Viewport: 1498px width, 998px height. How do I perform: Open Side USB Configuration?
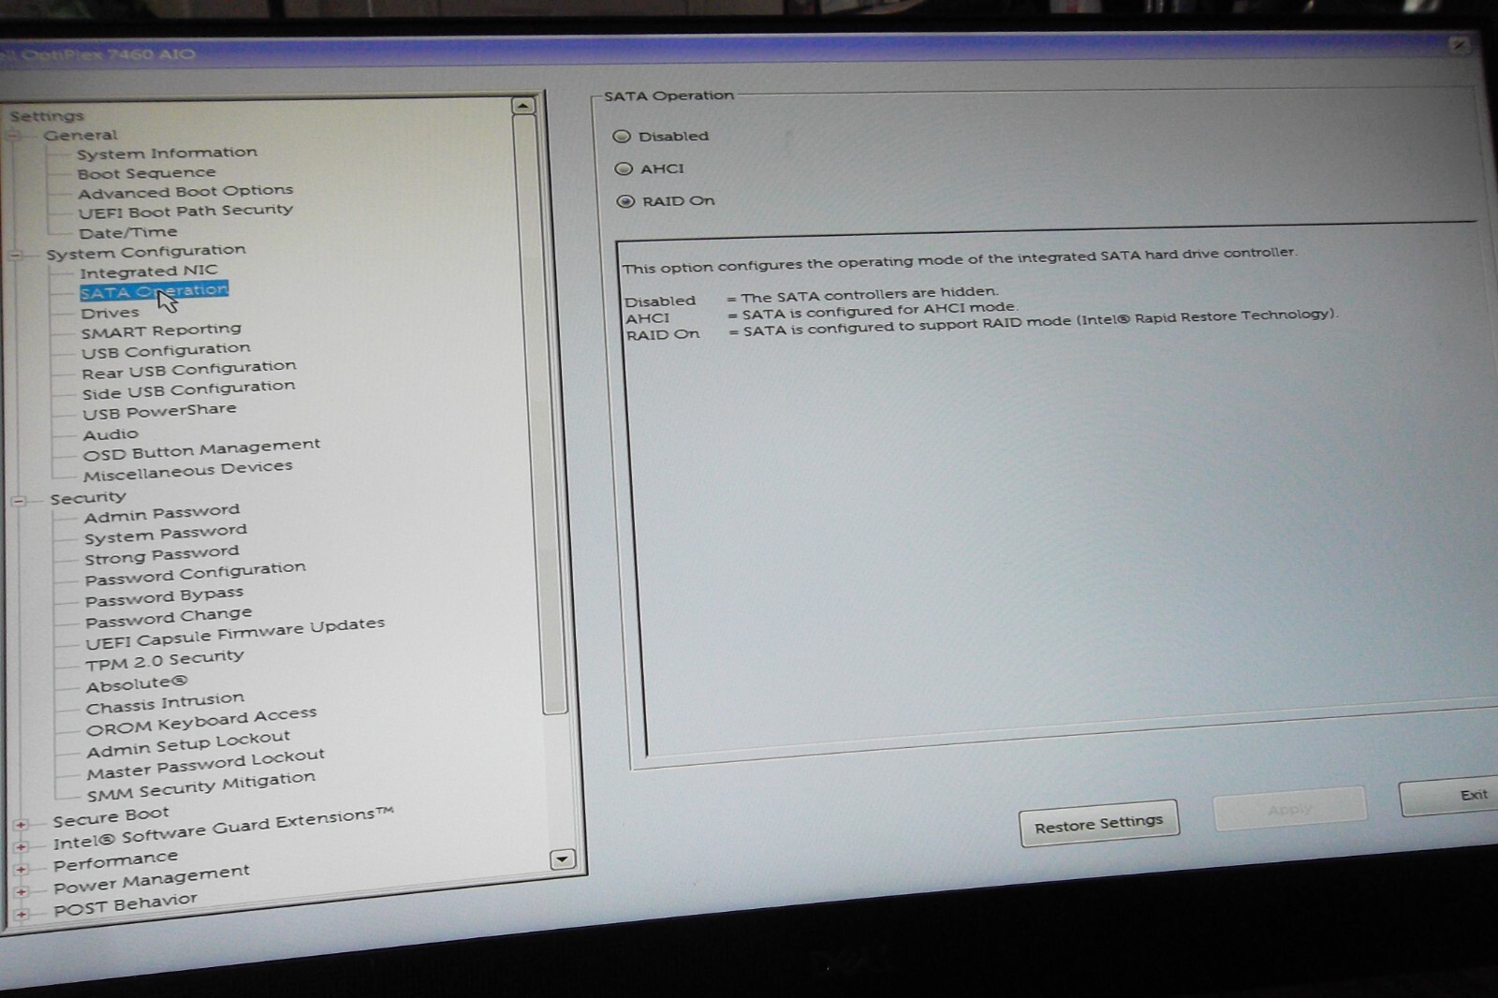[188, 389]
